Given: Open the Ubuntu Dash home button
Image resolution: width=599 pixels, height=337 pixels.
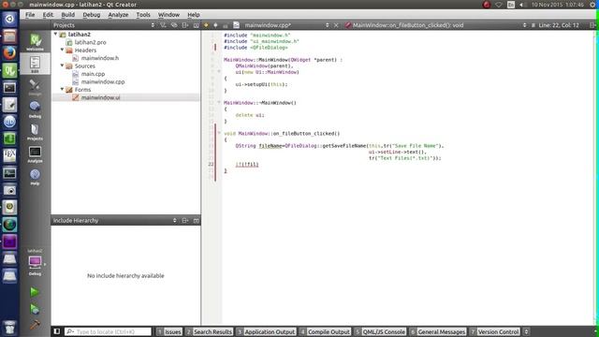Looking at the screenshot, I should pyautogui.click(x=9, y=19).
